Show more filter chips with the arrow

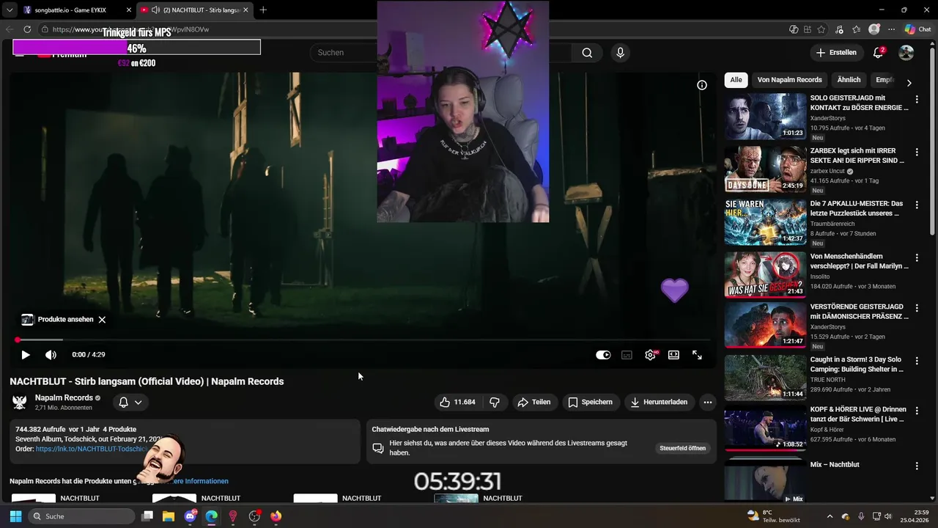[x=909, y=83]
